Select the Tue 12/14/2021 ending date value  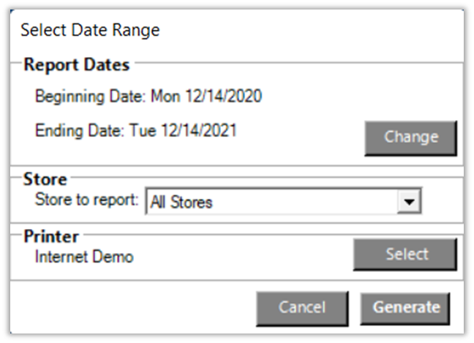point(183,131)
